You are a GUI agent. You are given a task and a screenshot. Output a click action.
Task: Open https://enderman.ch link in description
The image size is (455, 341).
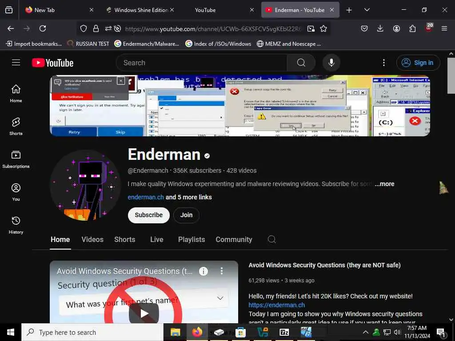tap(276, 305)
